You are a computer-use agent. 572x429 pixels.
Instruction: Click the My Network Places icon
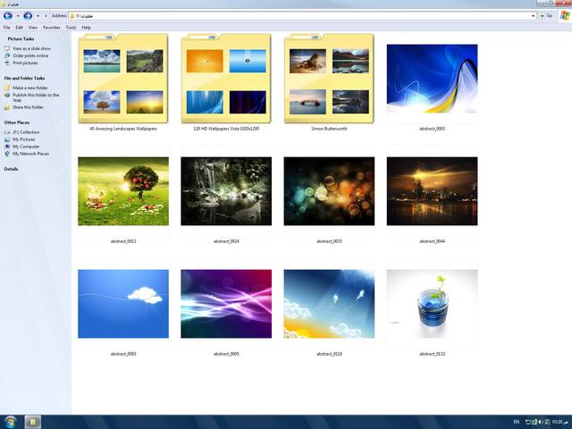point(7,154)
